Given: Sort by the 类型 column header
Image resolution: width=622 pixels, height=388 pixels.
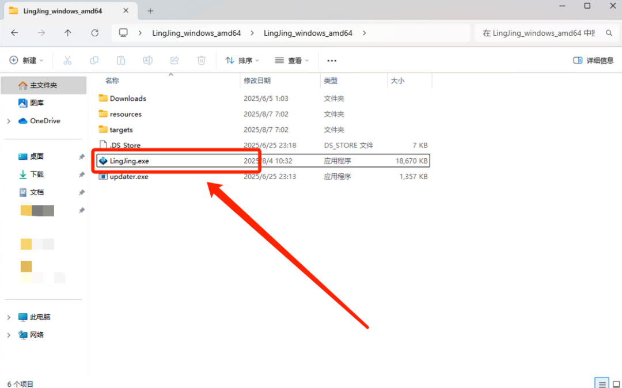Looking at the screenshot, I should point(331,81).
